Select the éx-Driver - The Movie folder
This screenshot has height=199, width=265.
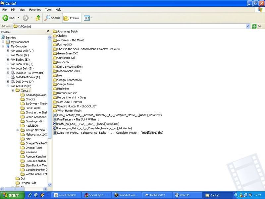tap(69, 40)
